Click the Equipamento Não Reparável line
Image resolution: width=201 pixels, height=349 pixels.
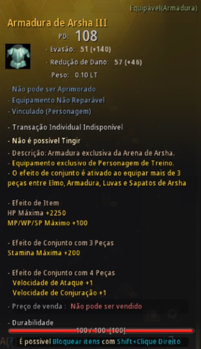56,100
